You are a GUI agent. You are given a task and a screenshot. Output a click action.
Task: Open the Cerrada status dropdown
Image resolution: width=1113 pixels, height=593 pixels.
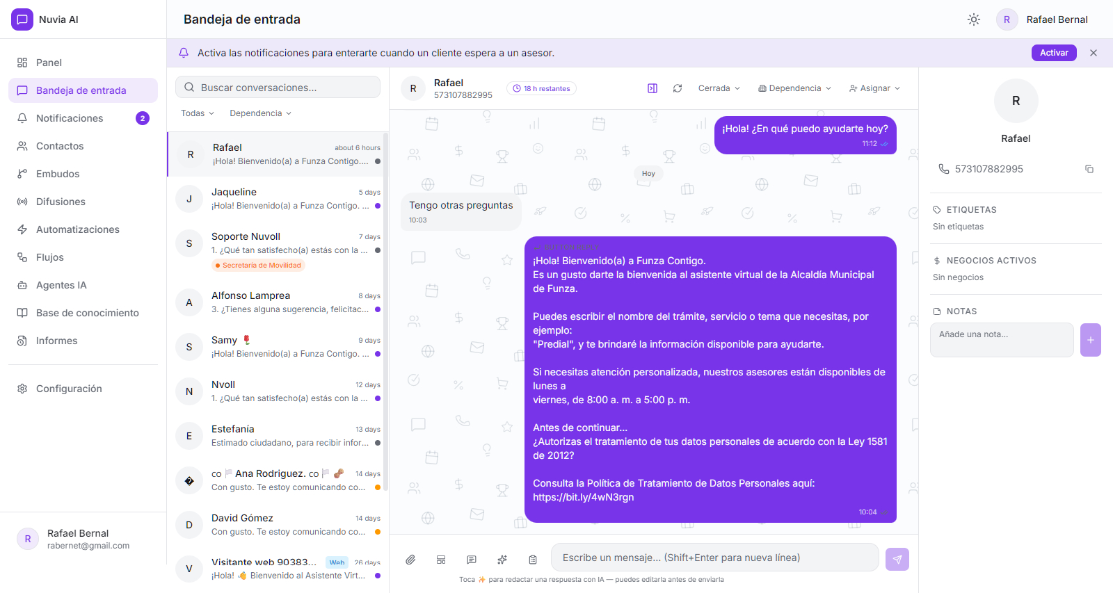(719, 88)
